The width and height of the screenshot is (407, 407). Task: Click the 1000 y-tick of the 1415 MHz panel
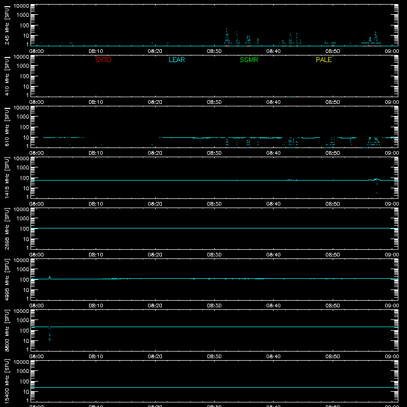(x=23, y=168)
